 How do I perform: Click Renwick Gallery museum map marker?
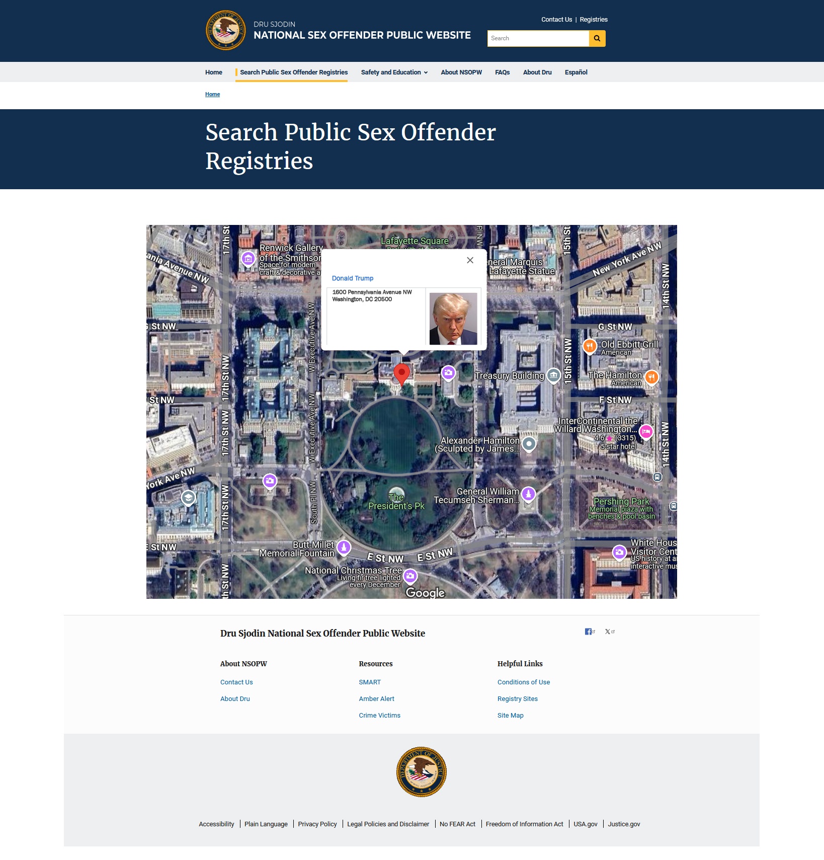248,259
